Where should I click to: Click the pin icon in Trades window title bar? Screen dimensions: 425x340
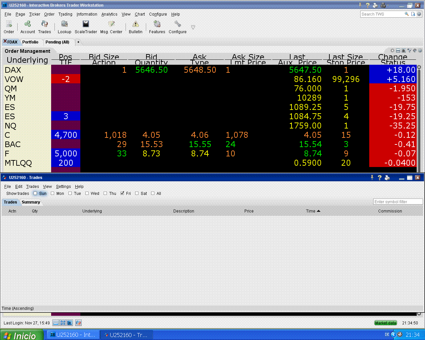[372, 178]
